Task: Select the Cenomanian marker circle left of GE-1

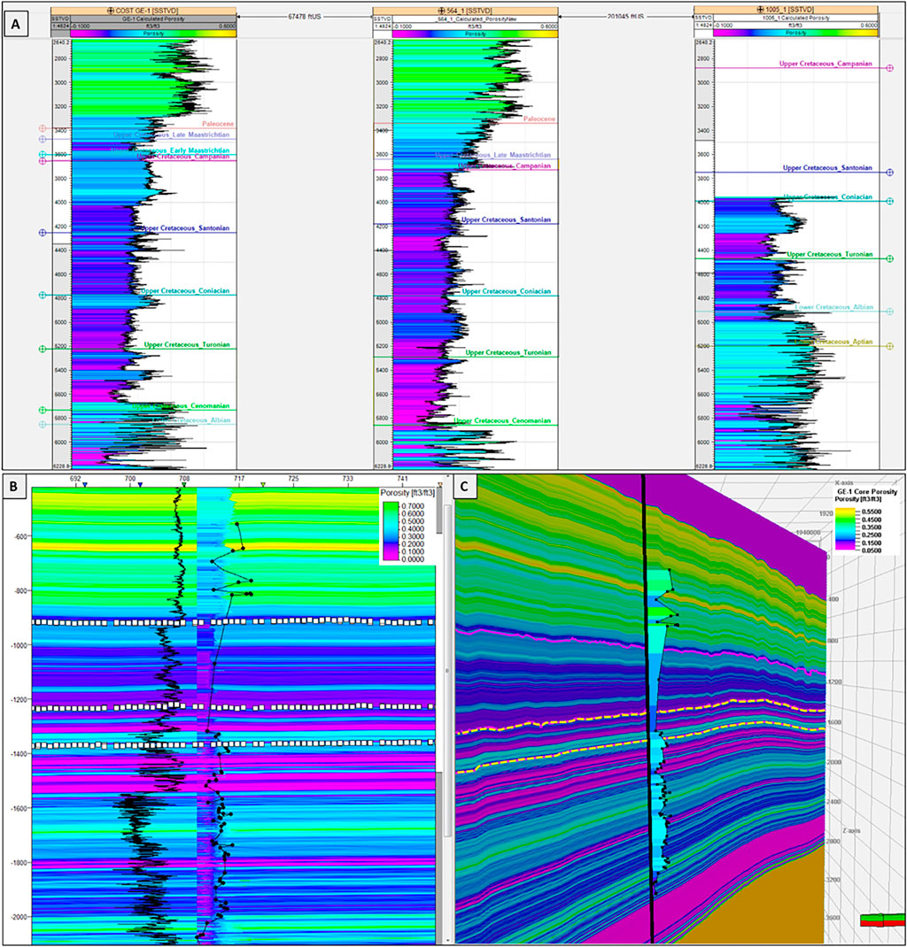Action: pyautogui.click(x=43, y=410)
